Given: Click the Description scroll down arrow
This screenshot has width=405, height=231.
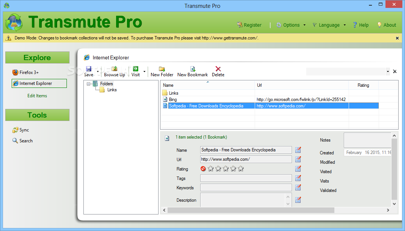Looking at the screenshot, I should (x=288, y=204).
